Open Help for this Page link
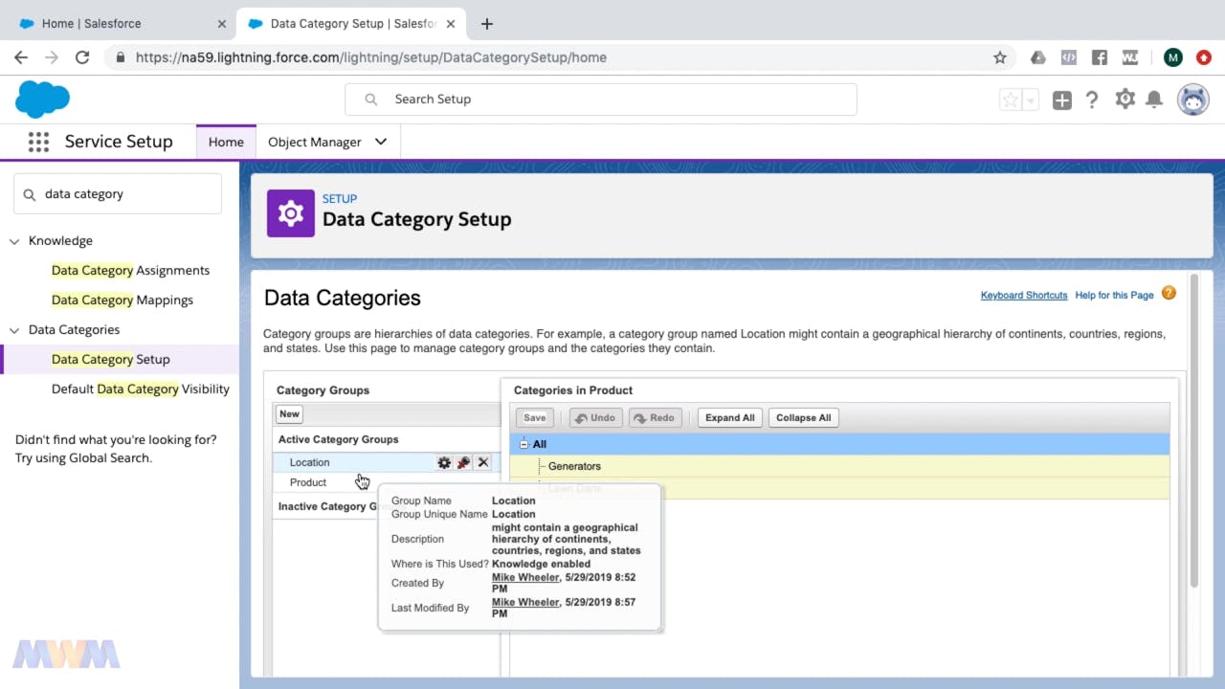 tap(1114, 295)
